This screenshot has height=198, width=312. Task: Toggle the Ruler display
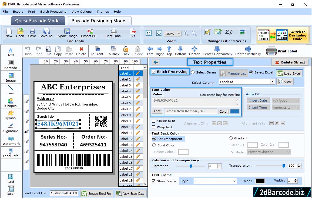(11, 190)
